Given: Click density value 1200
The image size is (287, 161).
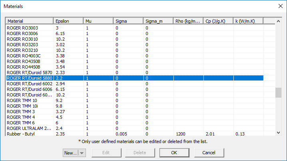Looking at the screenshot, I should coord(181,134).
